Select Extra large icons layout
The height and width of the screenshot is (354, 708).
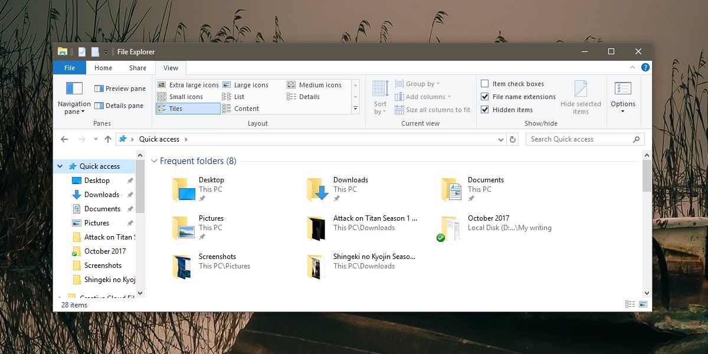[188, 85]
